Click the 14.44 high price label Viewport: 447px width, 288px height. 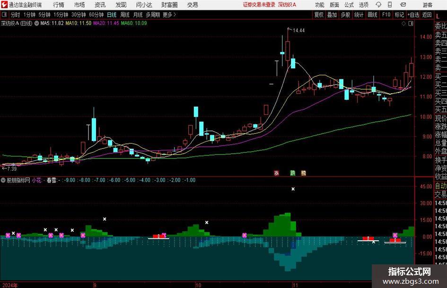(298, 30)
